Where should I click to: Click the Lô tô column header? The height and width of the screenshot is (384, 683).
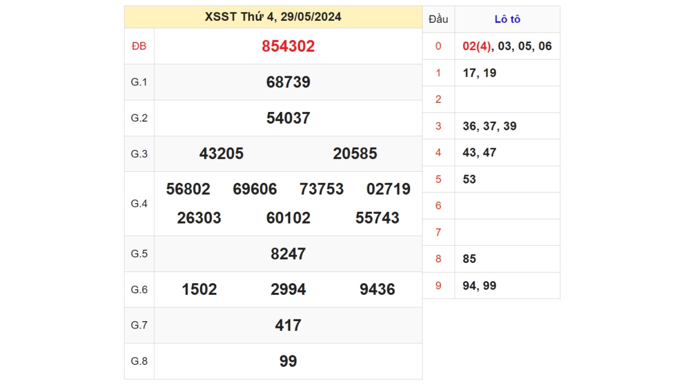click(507, 19)
